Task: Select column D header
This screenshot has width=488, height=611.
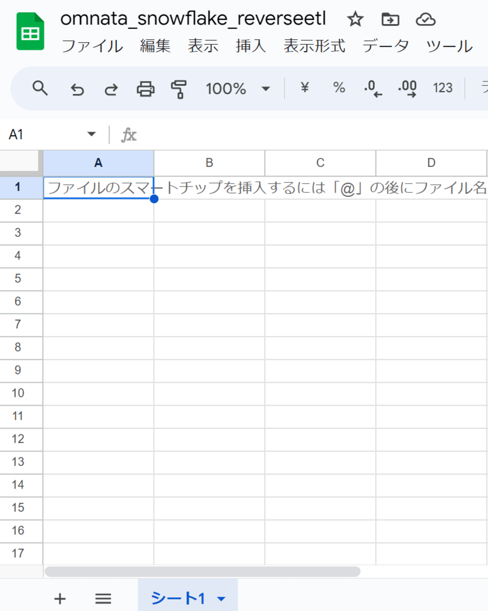Action: coord(431,163)
